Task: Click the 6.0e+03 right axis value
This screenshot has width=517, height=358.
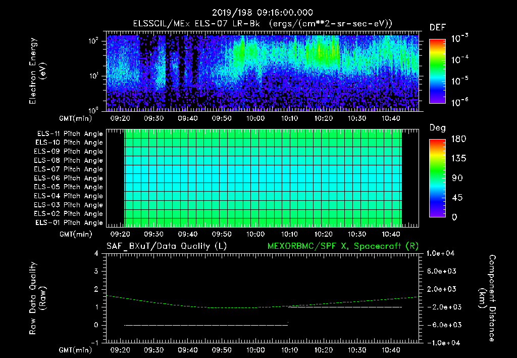Action: [x=442, y=272]
